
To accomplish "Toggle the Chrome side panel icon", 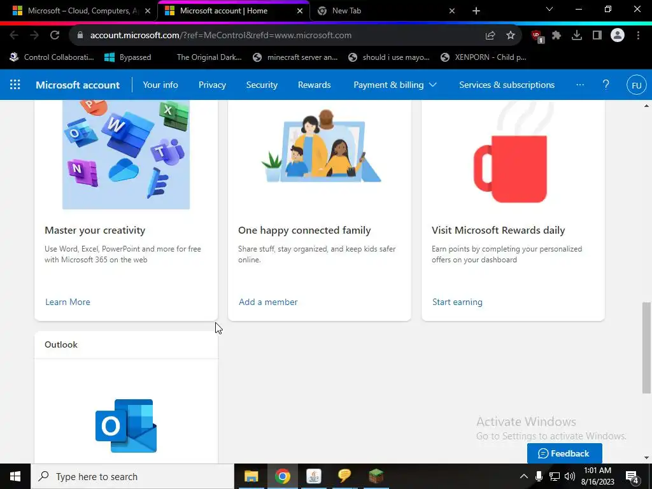I will tap(597, 36).
